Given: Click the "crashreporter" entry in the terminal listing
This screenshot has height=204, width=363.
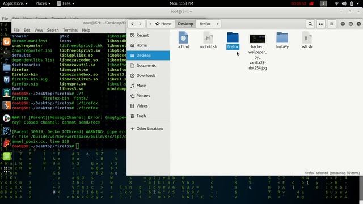Looking at the screenshot, I should pyautogui.click(x=27, y=45).
